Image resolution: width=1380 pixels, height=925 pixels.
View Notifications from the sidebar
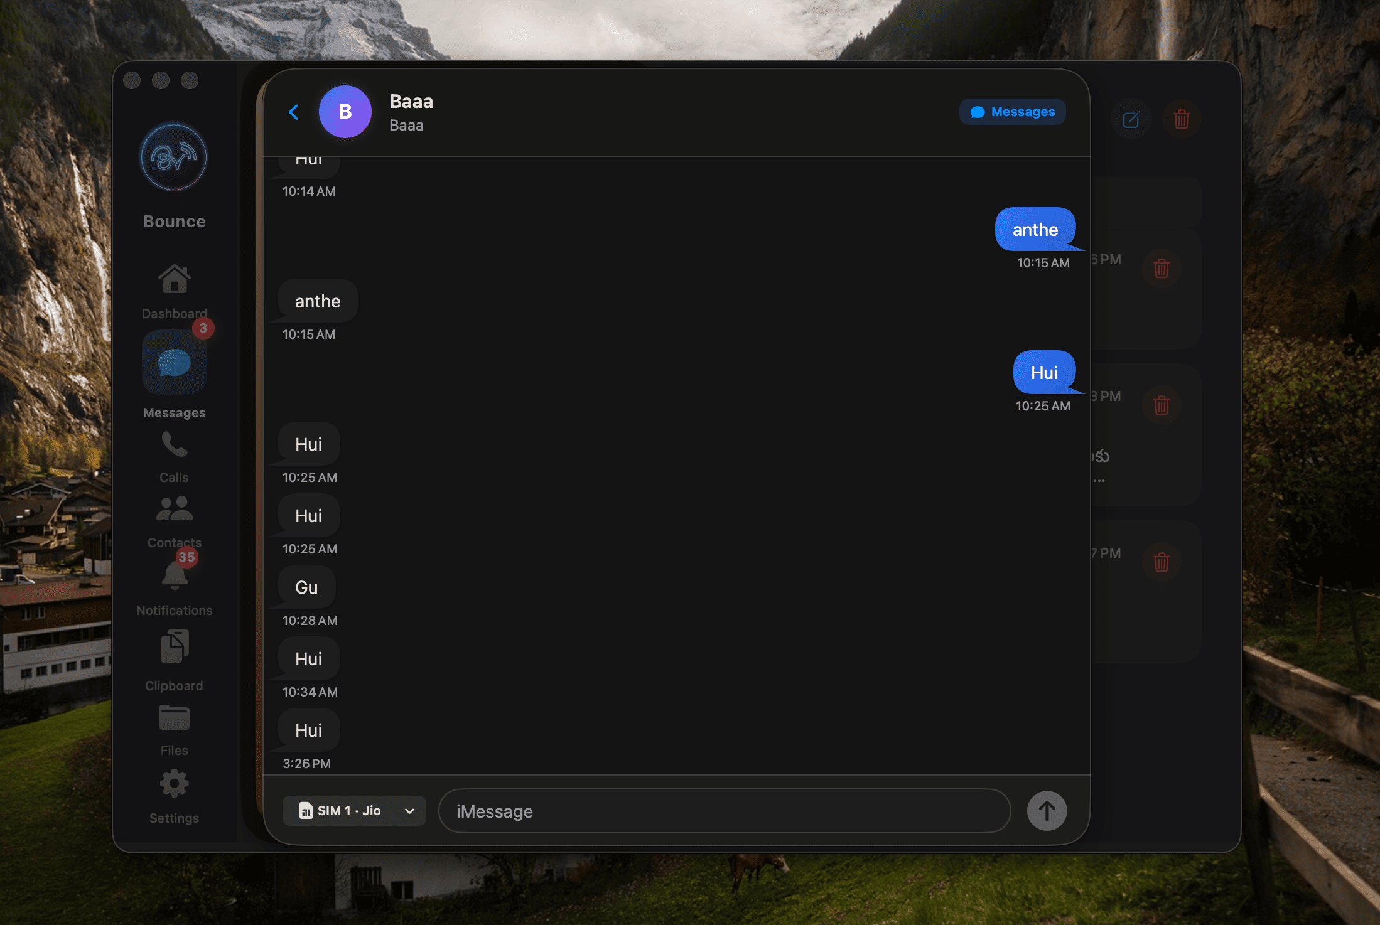pyautogui.click(x=173, y=576)
